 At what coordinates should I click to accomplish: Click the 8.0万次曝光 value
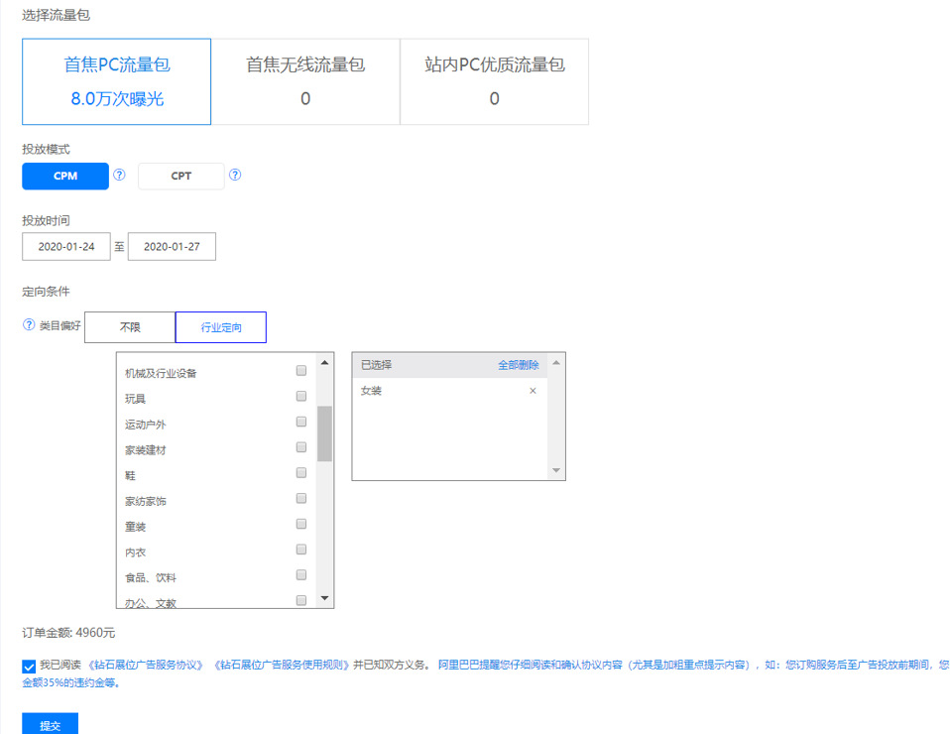[117, 99]
